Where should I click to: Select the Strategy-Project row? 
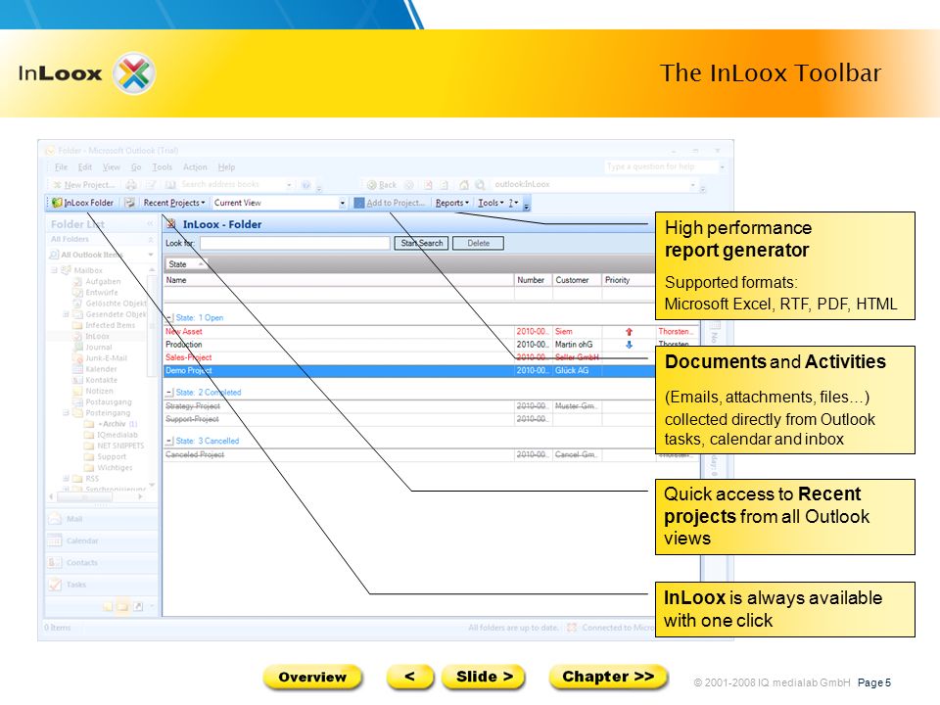(409, 405)
